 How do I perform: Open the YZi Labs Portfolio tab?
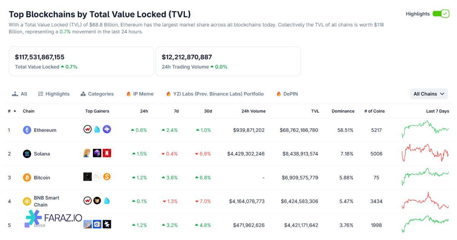(x=215, y=94)
